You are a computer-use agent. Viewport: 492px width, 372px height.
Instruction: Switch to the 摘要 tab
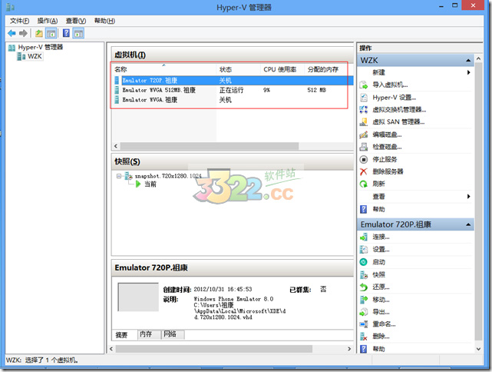(x=121, y=335)
